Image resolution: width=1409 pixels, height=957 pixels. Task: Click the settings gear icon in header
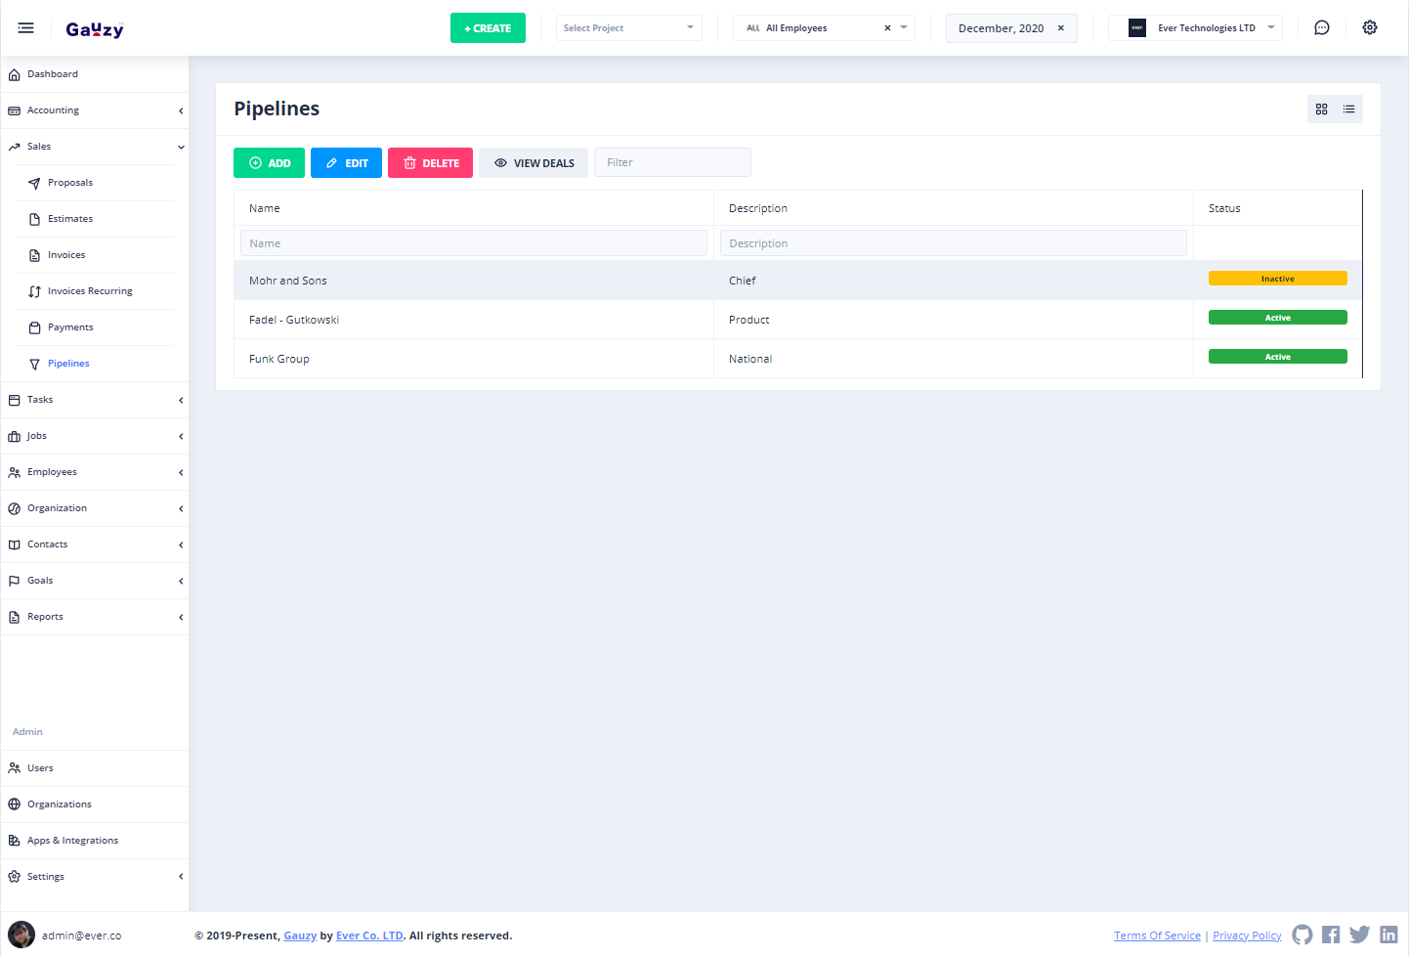click(1370, 28)
